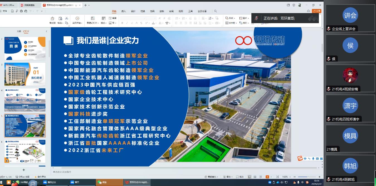The height and width of the screenshot is (186, 376).
Task: Switch to slide sorter view icon
Action: [x=255, y=177]
